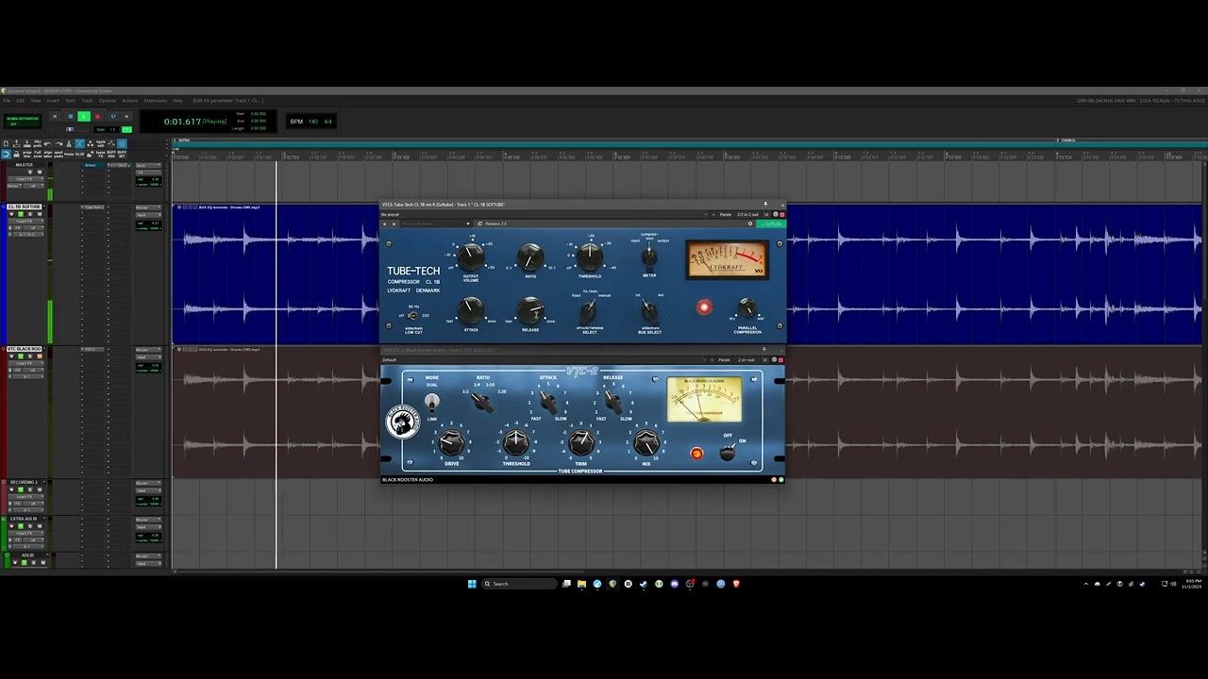
Task: Click the open project toolbar icon
Action: (16, 143)
